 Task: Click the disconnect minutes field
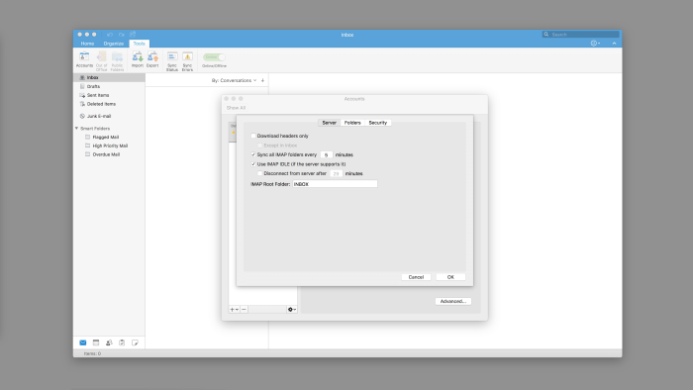tap(336, 173)
